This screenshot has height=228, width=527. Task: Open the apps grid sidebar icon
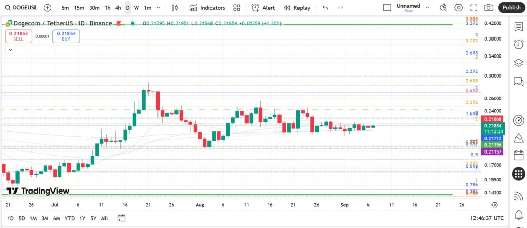tap(519, 174)
